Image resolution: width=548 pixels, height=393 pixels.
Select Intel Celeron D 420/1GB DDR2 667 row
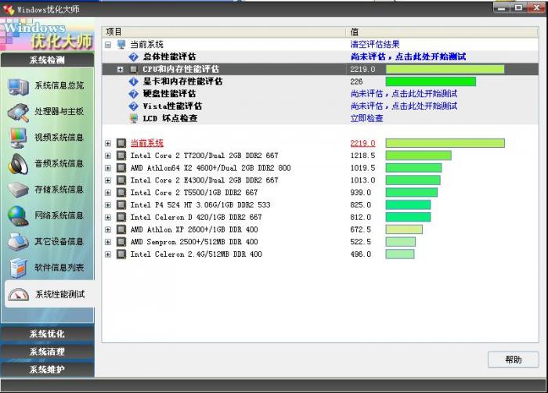point(196,217)
